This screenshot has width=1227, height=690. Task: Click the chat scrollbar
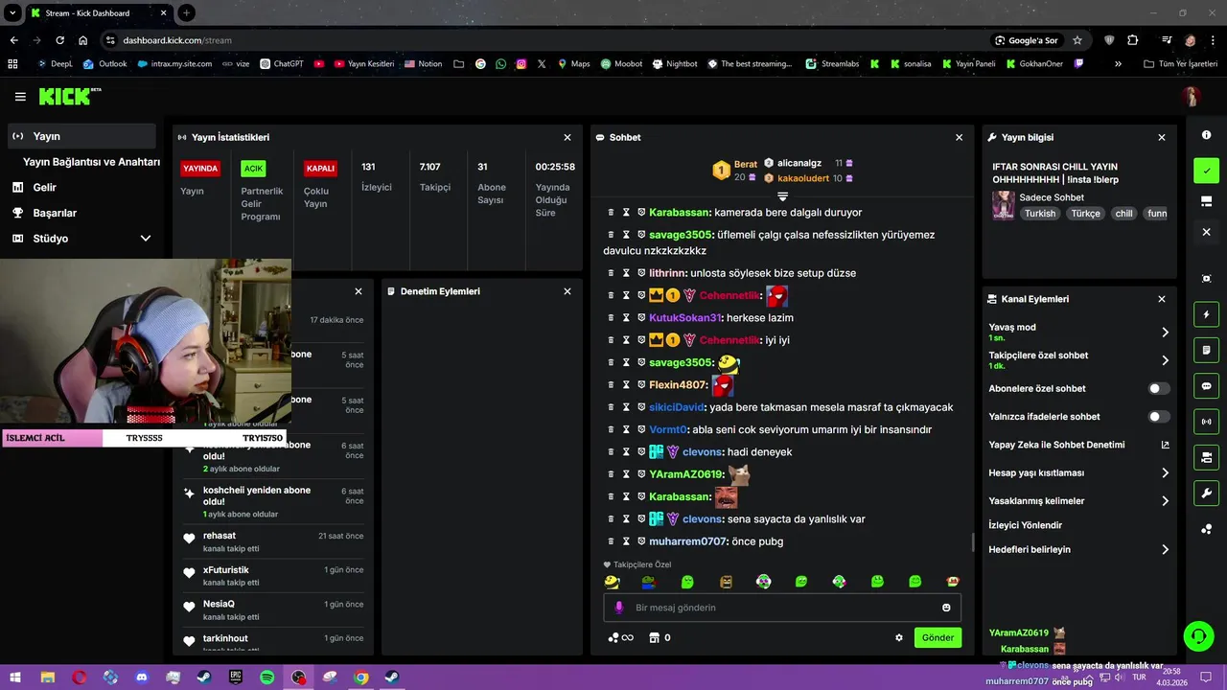[973, 542]
